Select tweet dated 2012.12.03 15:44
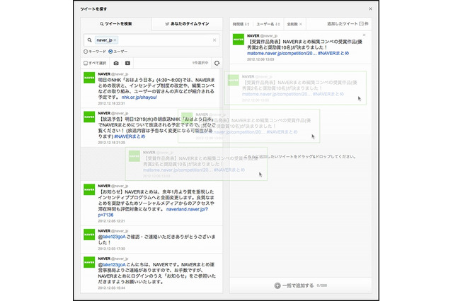 pos(151,273)
